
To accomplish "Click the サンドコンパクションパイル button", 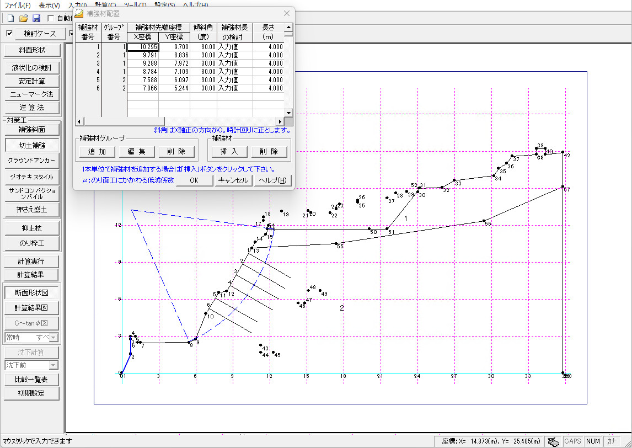I will (x=32, y=194).
